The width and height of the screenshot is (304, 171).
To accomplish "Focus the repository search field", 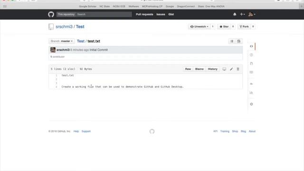I will click(x=104, y=14).
